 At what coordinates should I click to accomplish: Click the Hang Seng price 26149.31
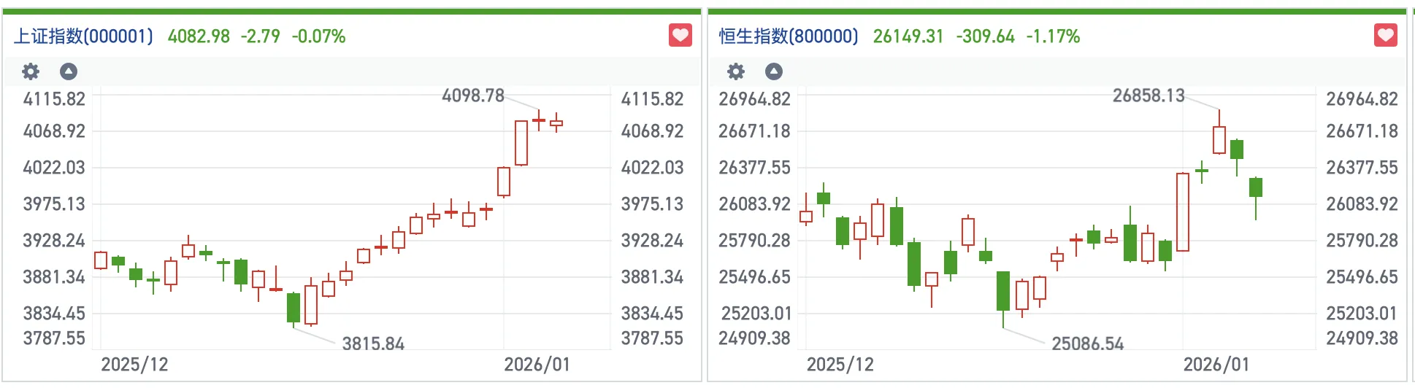908,36
